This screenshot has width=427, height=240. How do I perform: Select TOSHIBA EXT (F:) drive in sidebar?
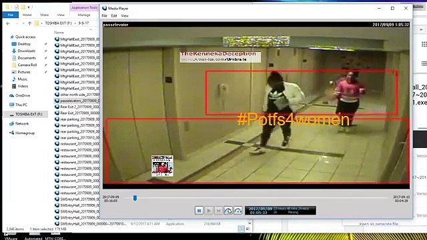29,114
